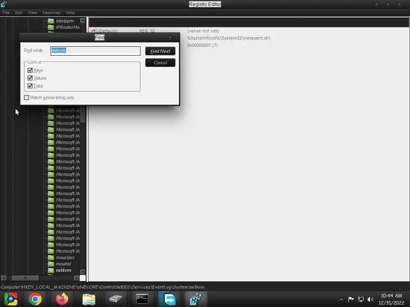The width and height of the screenshot is (410, 307).
Task: Click the (Default) string value icon
Action: pyautogui.click(x=93, y=30)
